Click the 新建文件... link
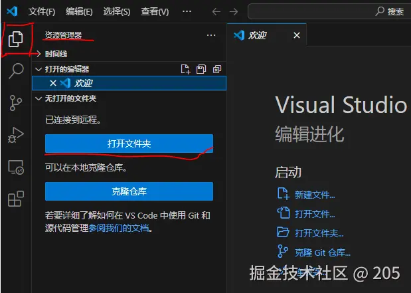 tap(315, 195)
